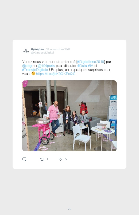Click the retweet arrows icon
Viewport: 139px width, 215px height.
(x=42, y=159)
